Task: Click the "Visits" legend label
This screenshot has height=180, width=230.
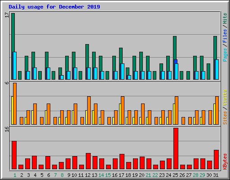Action: [225, 98]
